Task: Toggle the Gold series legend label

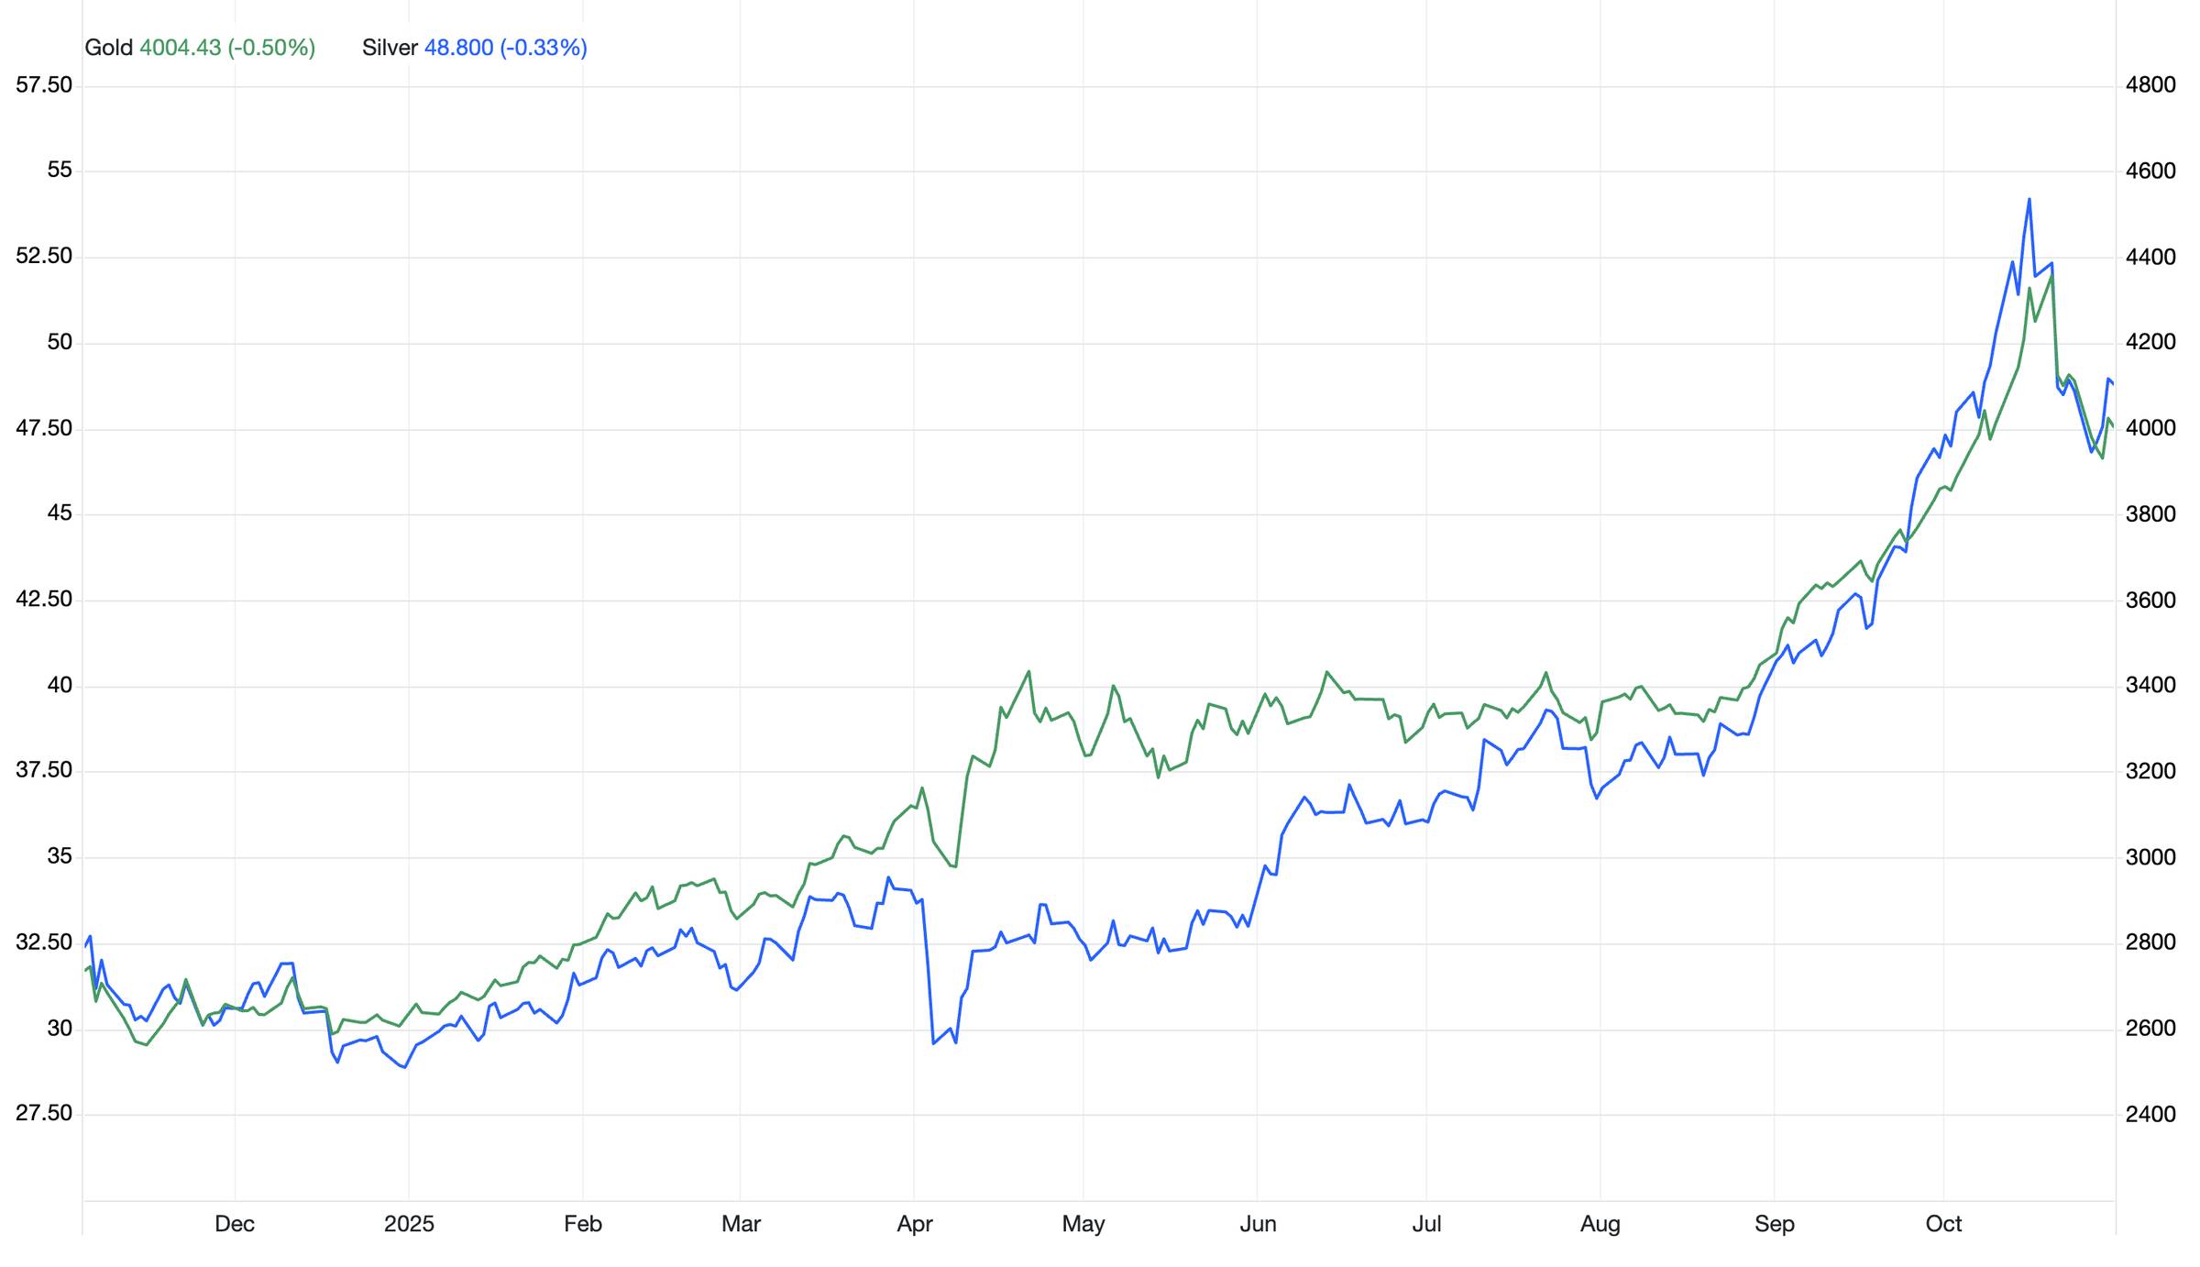Action: tap(108, 48)
